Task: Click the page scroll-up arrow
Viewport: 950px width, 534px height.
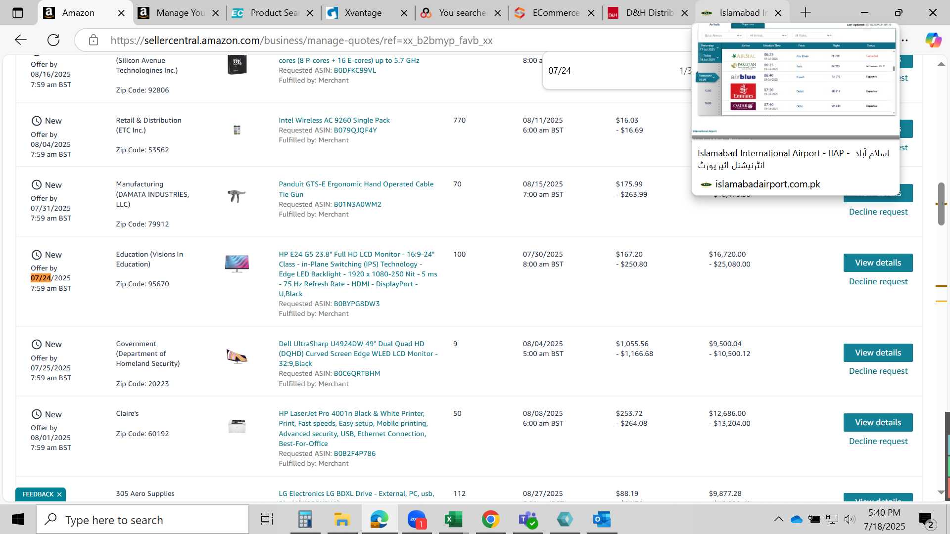Action: click(x=941, y=64)
